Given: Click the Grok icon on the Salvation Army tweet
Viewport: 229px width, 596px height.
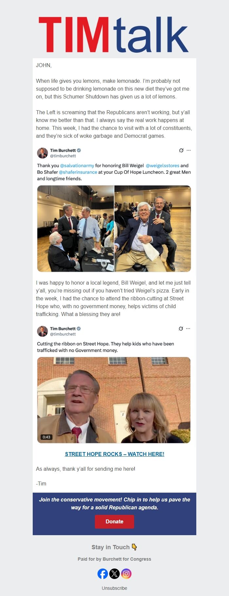Looking at the screenshot, I should coord(181,150).
